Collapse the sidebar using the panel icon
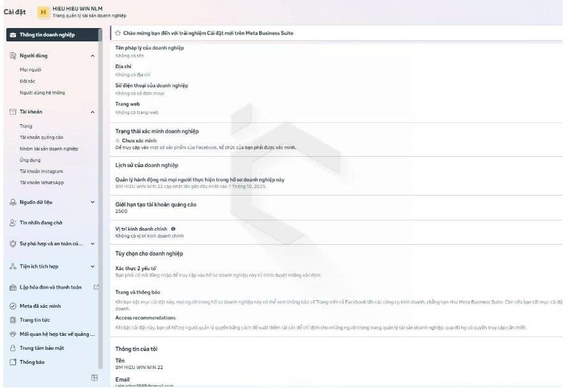The width and height of the screenshot is (566, 390). 95,377
